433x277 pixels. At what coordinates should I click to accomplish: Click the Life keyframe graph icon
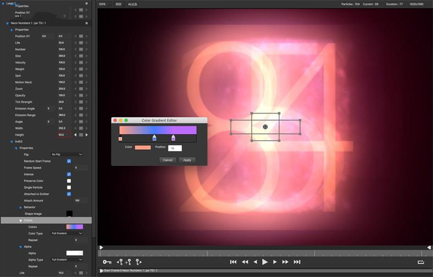81,43
